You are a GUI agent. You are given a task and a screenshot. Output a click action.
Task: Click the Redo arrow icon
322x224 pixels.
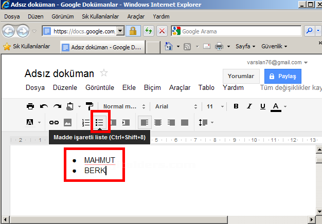pos(57,106)
